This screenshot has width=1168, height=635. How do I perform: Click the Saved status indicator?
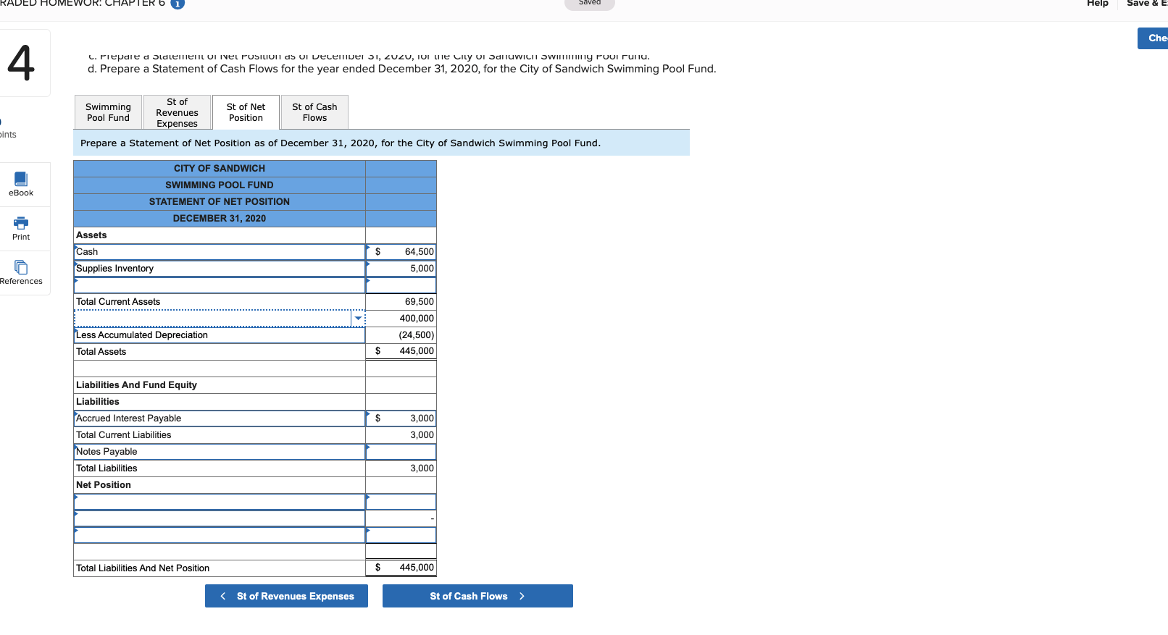point(590,4)
